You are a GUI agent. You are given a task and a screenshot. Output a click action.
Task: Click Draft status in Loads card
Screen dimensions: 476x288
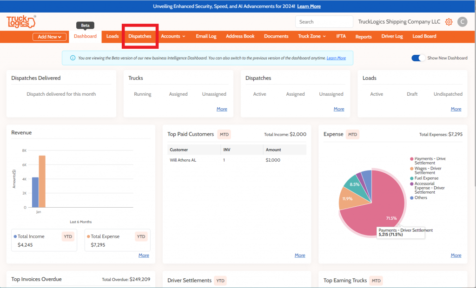pyautogui.click(x=412, y=94)
